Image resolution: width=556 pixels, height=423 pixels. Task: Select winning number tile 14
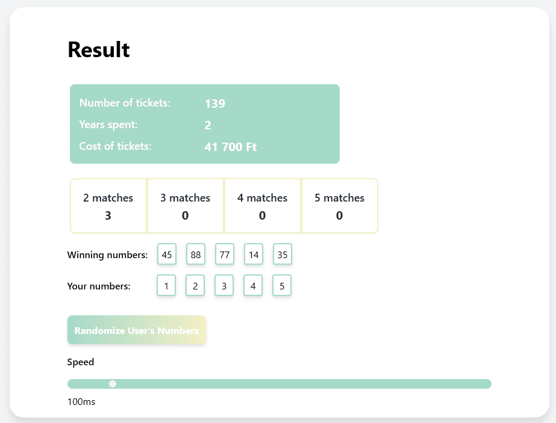(254, 254)
